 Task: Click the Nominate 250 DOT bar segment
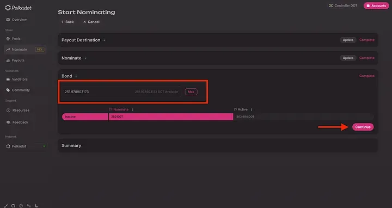pos(171,117)
